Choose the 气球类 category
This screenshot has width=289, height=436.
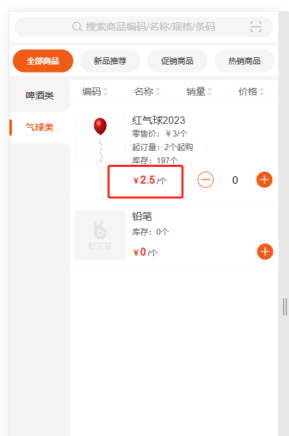pyautogui.click(x=40, y=127)
